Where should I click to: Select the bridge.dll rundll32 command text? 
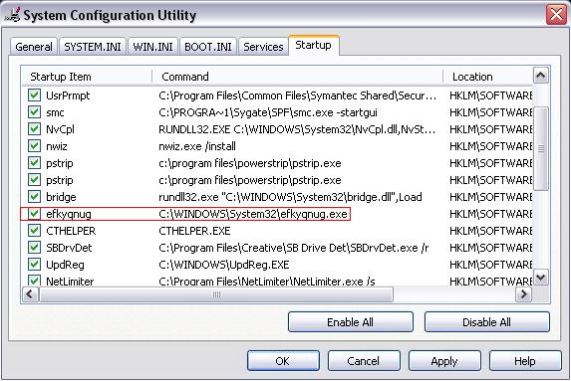(x=290, y=197)
